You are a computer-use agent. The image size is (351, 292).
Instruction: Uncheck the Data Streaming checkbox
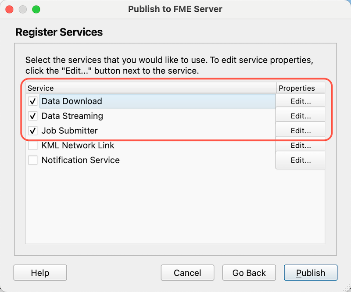[32, 116]
